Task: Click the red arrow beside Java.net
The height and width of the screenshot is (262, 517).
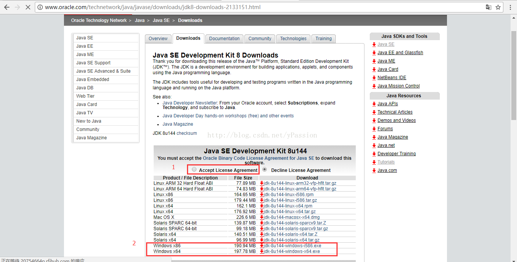Action: [x=374, y=146]
